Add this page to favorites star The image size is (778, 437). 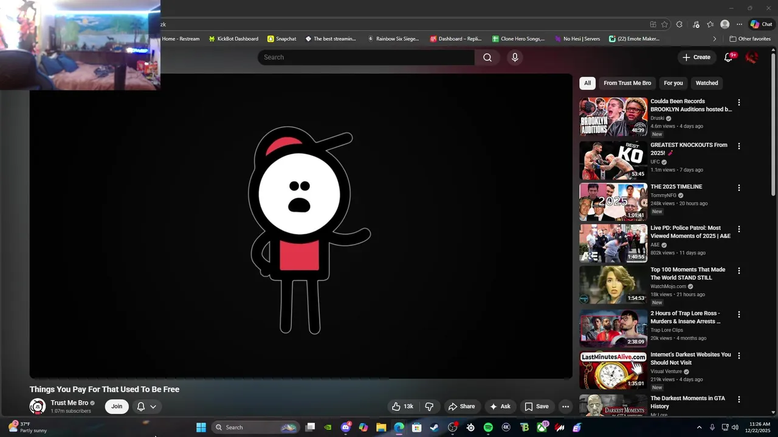[x=664, y=24]
